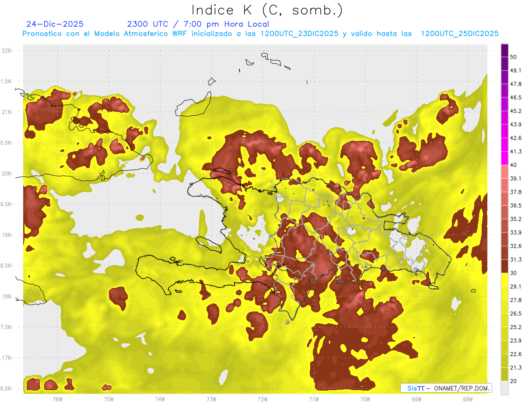Click longitude axis label '75W'

tap(109, 399)
